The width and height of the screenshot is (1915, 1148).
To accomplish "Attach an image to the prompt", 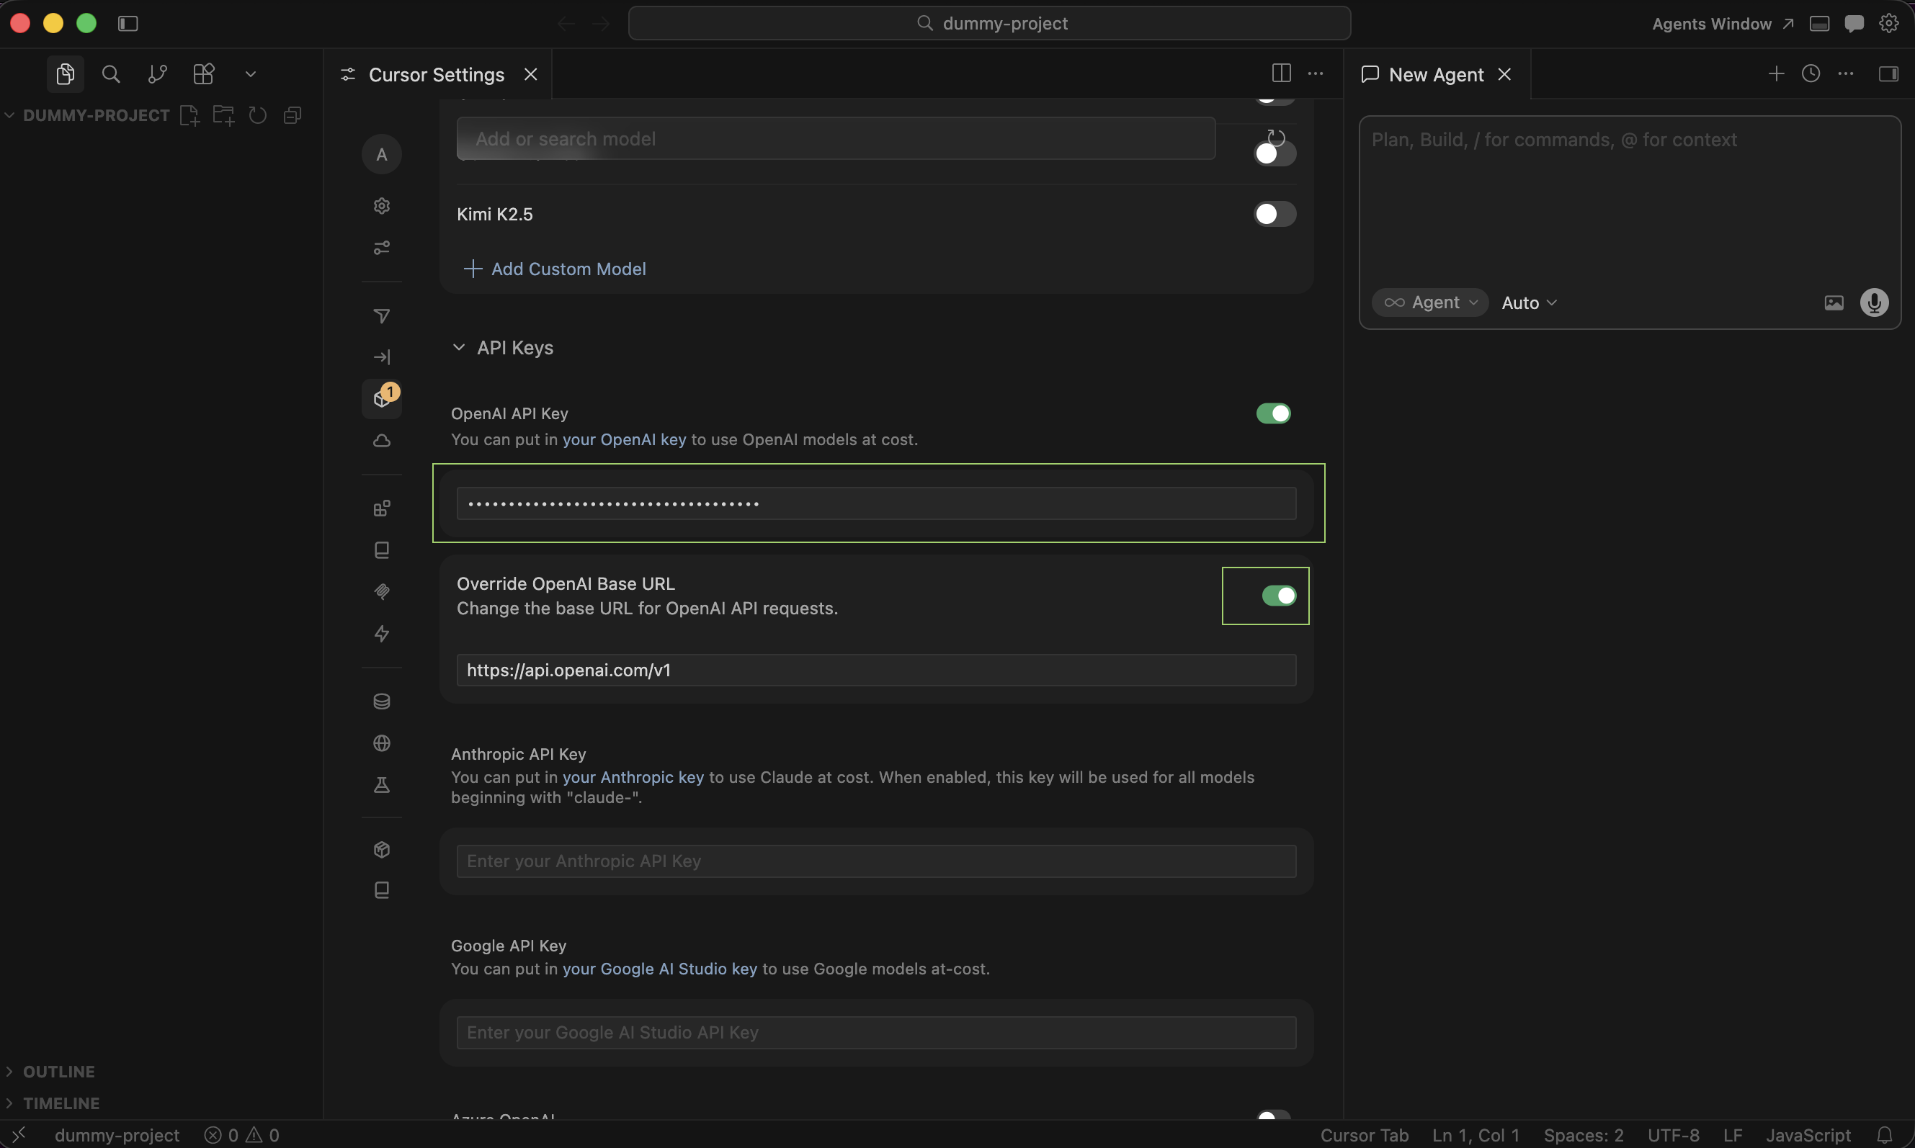I will 1834,302.
